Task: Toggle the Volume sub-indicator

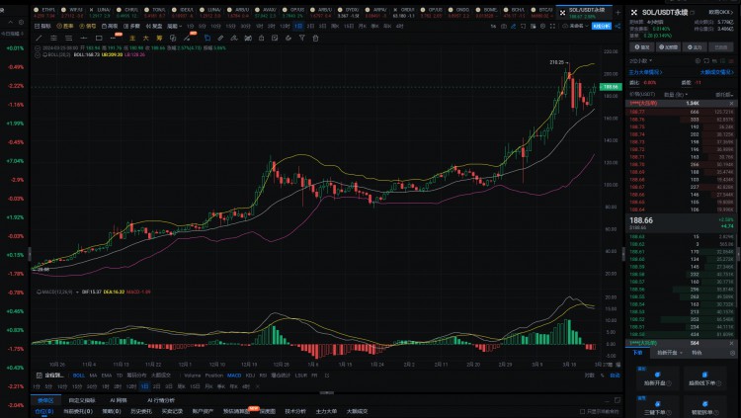Action: click(x=193, y=376)
